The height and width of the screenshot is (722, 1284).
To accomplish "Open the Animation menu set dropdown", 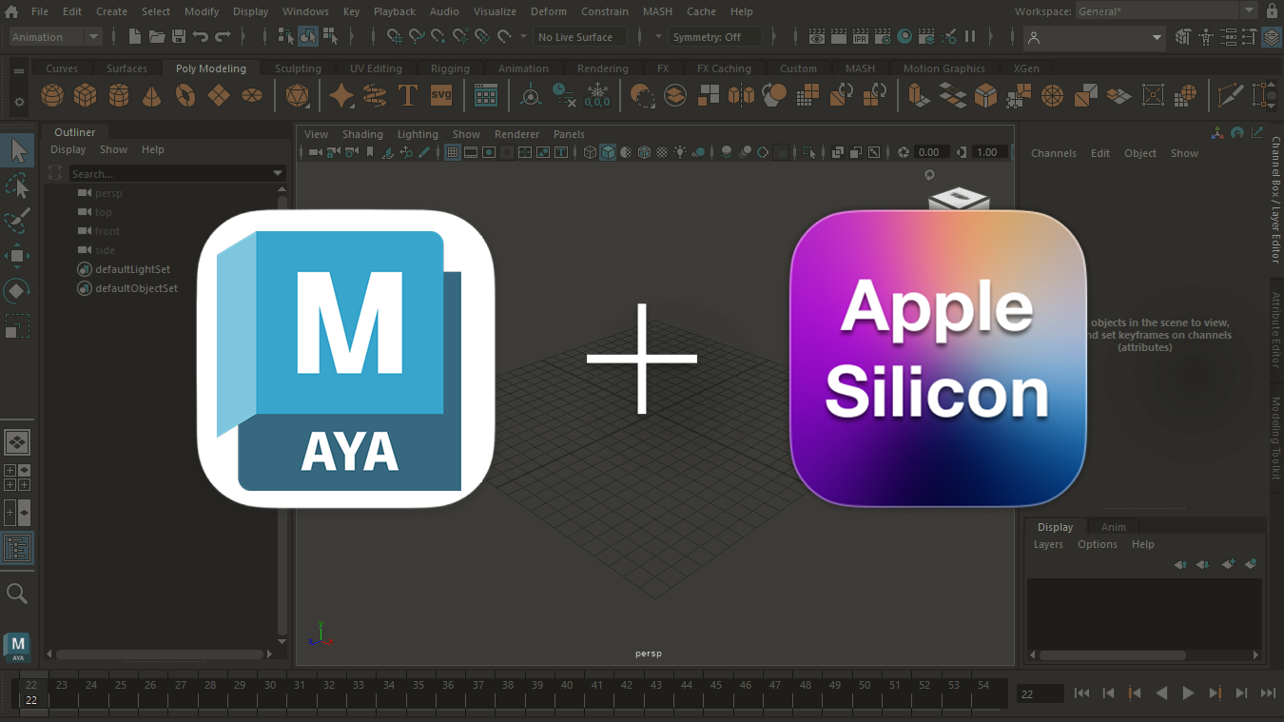I will point(55,37).
